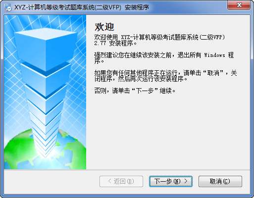Click the 取消(C) button to cancel setup
Screen dimensions: 254x198
220,181
